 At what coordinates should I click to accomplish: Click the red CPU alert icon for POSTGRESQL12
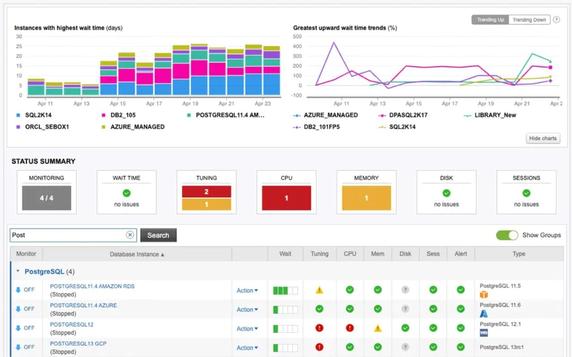click(x=350, y=328)
